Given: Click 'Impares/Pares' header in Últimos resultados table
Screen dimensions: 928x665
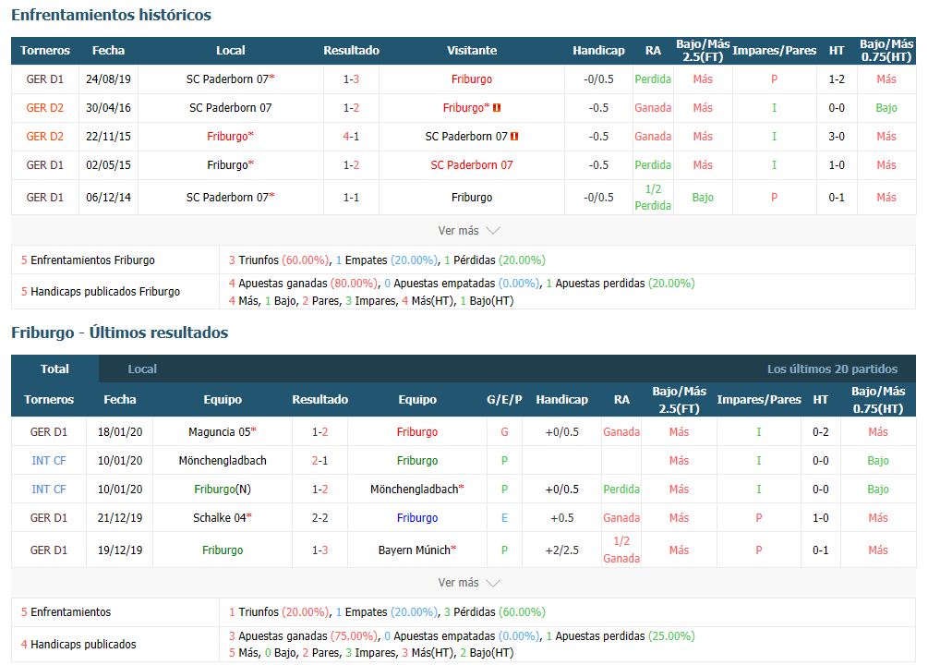Looking at the screenshot, I should (759, 400).
